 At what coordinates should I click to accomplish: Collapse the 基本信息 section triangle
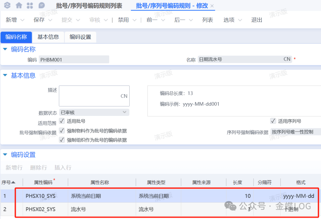(x=5, y=75)
